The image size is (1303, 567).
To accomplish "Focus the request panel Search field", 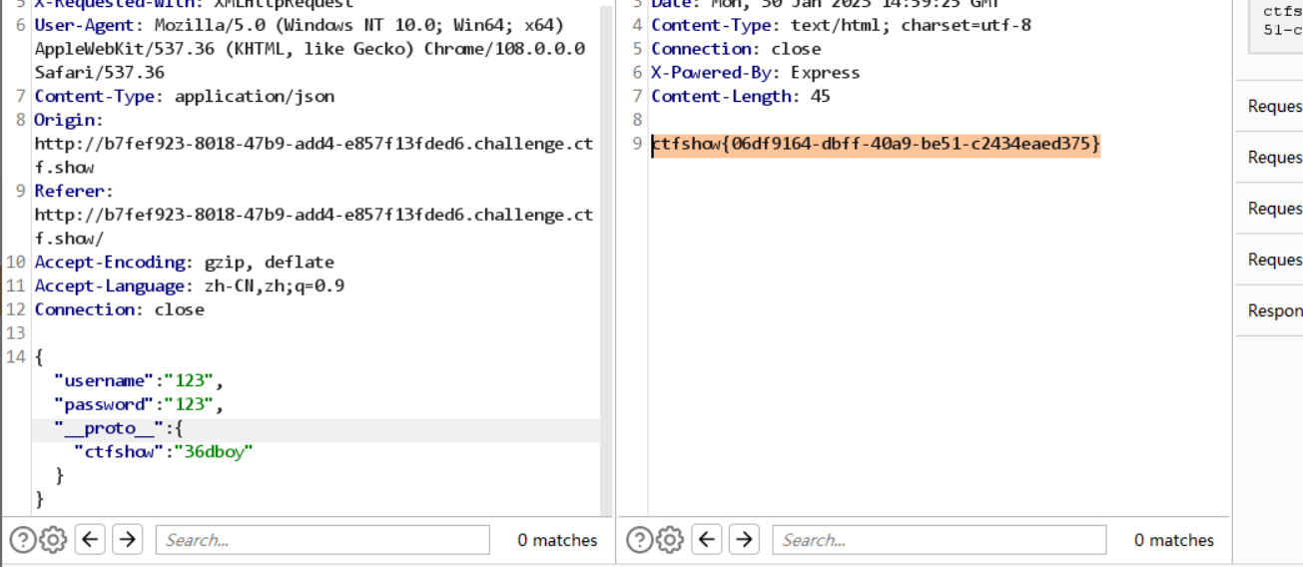I will coord(322,540).
